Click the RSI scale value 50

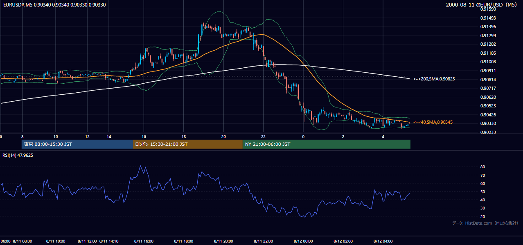click(483, 192)
